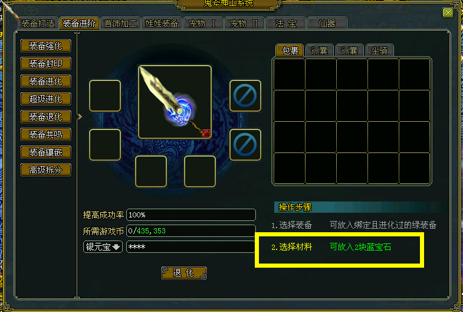
Task: Click the orange arrow expander beside 装备退化
Action: click(79, 117)
